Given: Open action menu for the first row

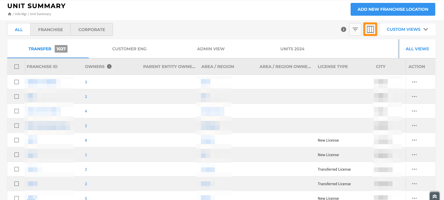Looking at the screenshot, I should 414,82.
